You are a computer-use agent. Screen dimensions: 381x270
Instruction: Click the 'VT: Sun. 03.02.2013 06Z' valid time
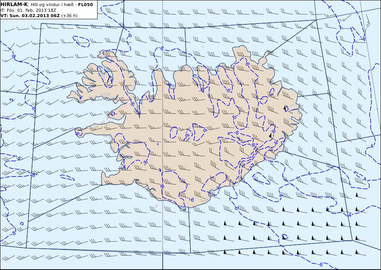pyautogui.click(x=30, y=16)
